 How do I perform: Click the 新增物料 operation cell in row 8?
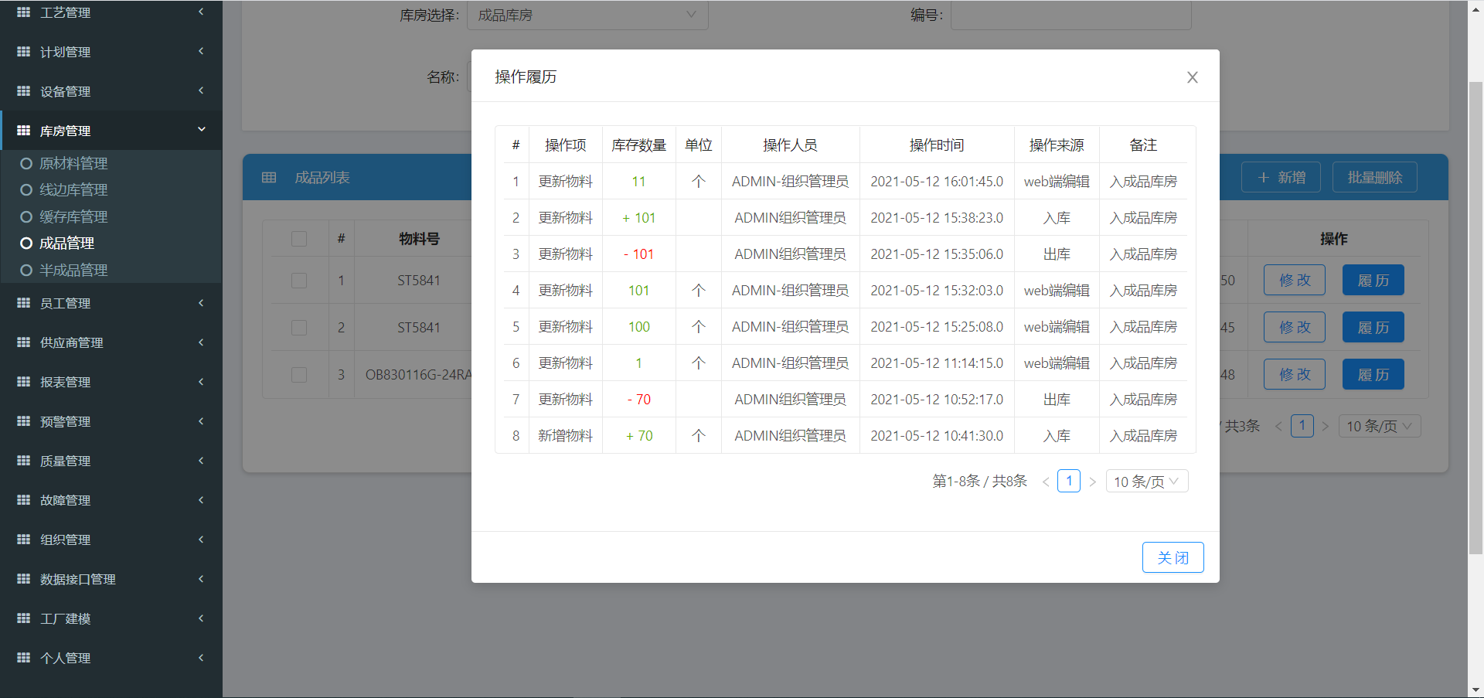point(566,436)
